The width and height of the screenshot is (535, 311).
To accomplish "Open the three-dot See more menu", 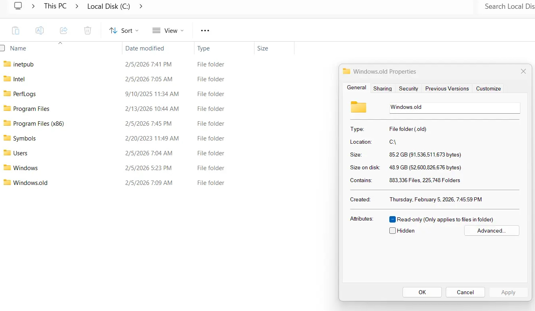I will tap(205, 30).
